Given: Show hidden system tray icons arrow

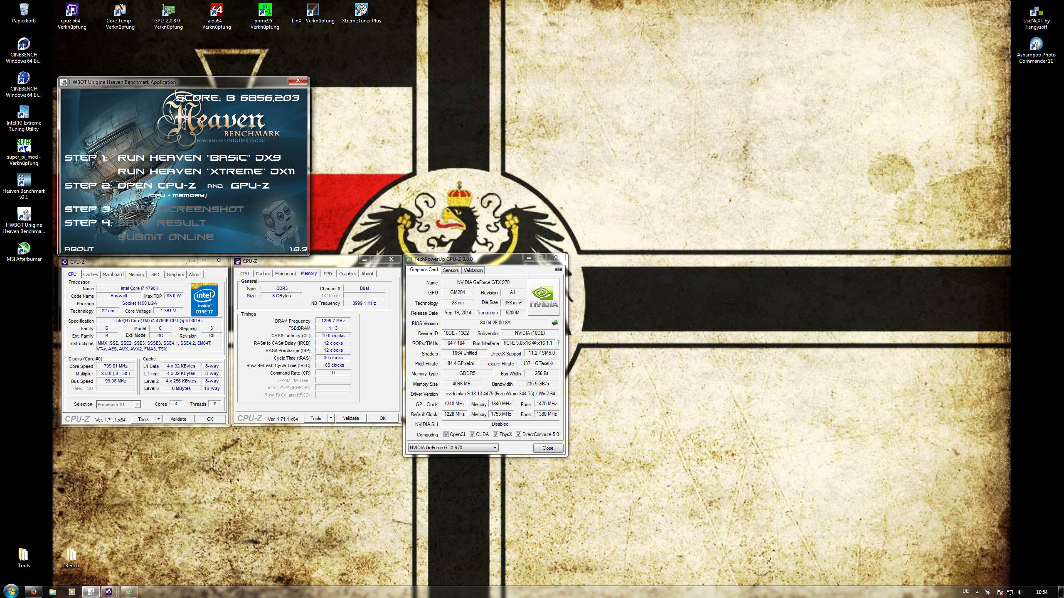Looking at the screenshot, I should point(977,593).
